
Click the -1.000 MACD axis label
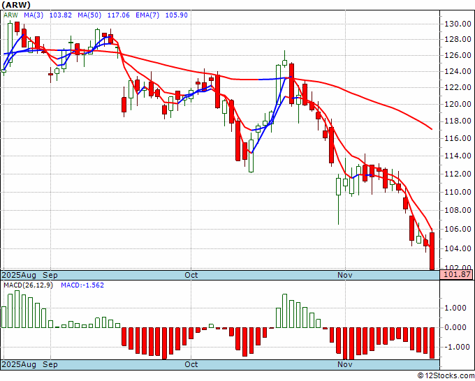pyautogui.click(x=458, y=347)
